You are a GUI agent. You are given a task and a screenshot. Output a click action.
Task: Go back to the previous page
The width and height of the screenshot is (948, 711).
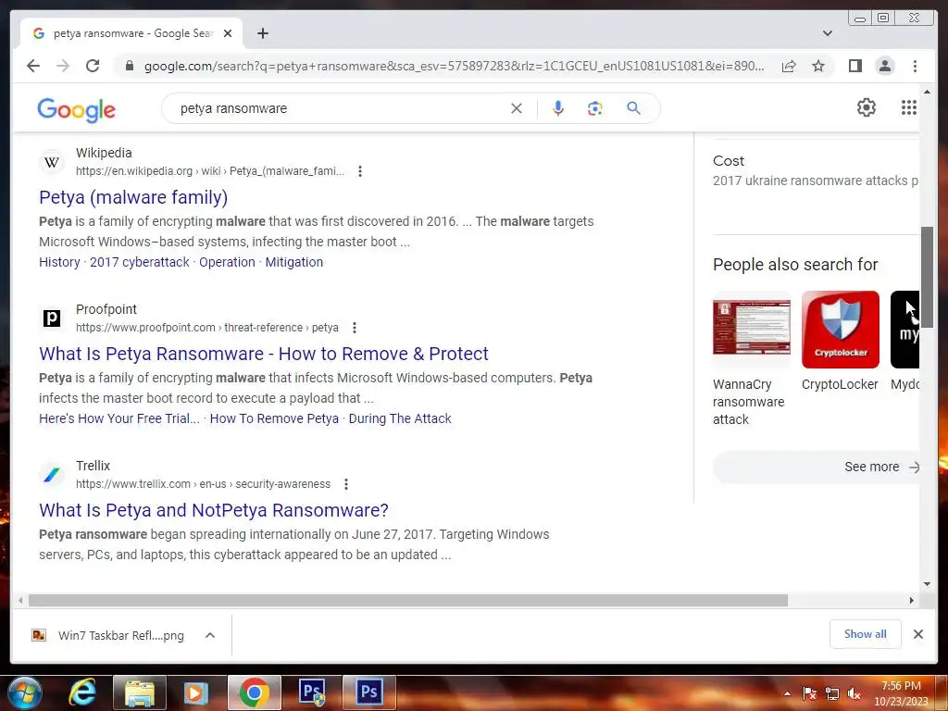pyautogui.click(x=33, y=66)
